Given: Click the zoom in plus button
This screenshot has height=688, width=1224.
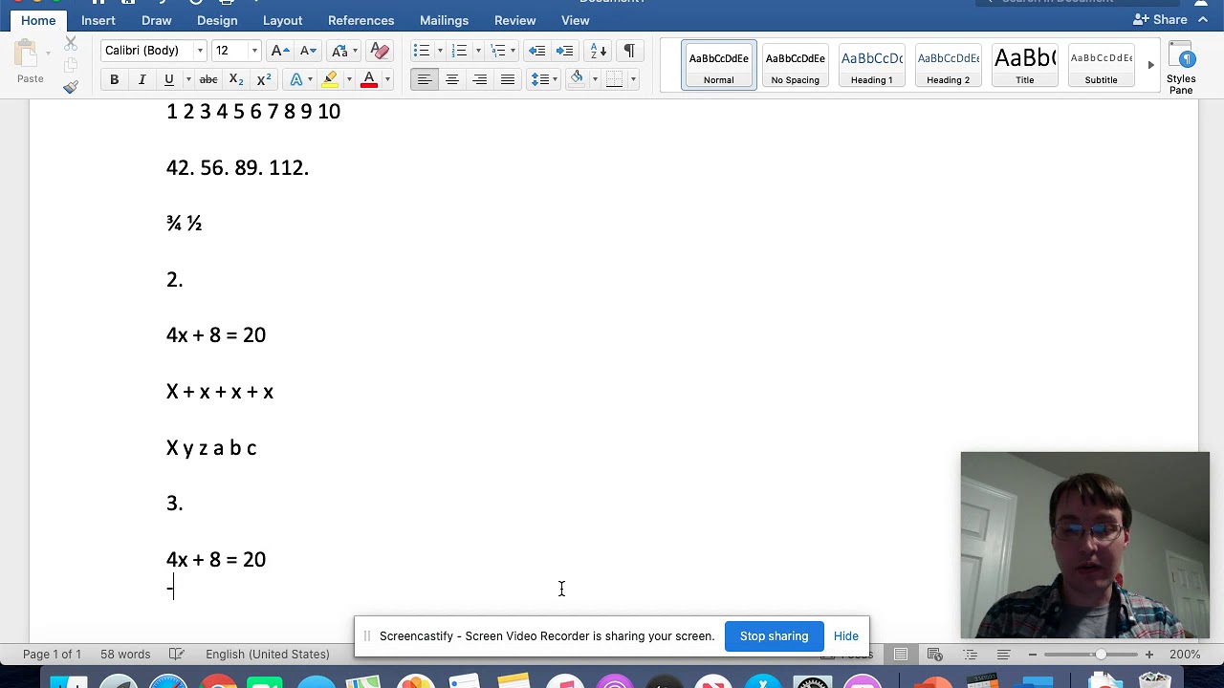Looking at the screenshot, I should coord(1148,655).
